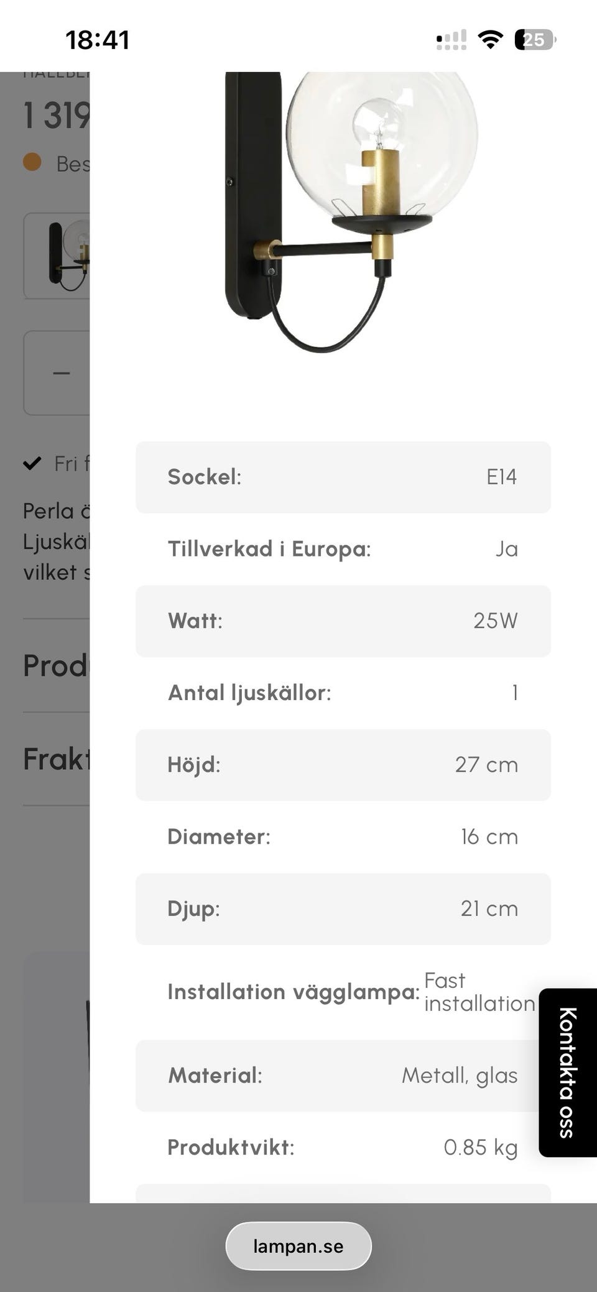Tap the Kontakta oss side tab
597x1292 pixels.
(x=568, y=1073)
